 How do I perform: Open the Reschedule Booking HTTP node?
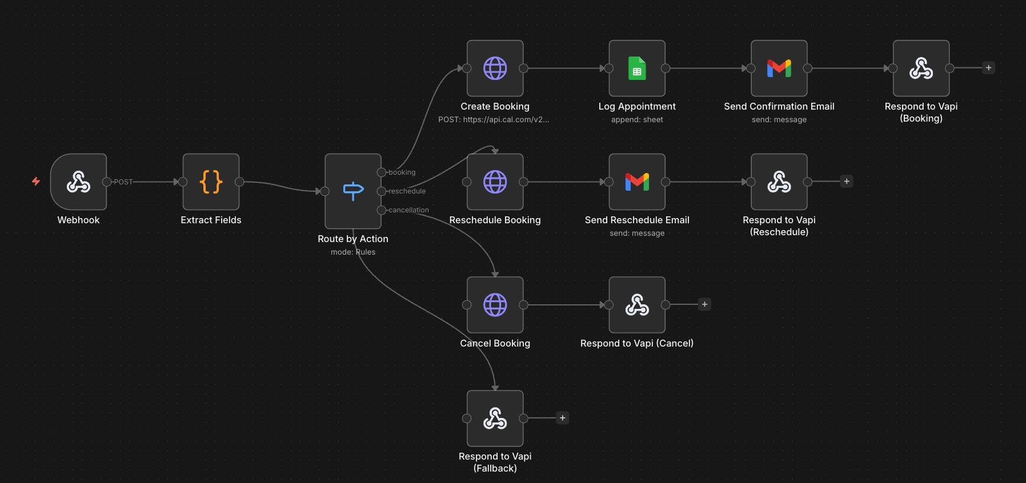point(495,182)
